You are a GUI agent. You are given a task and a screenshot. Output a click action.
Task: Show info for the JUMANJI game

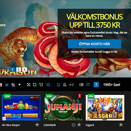(x=73, y=125)
